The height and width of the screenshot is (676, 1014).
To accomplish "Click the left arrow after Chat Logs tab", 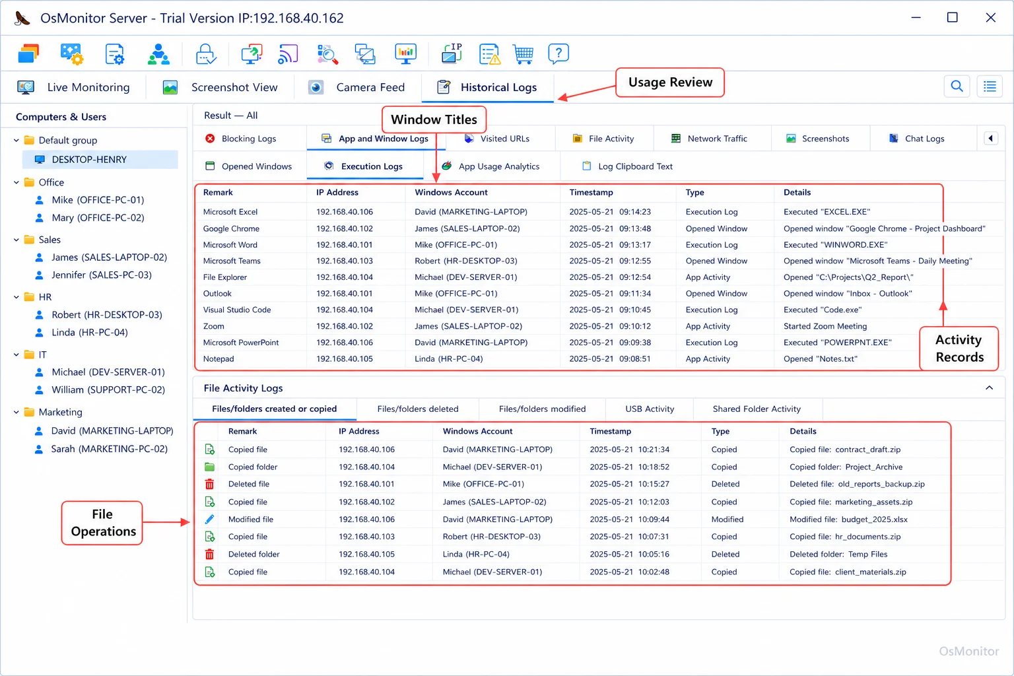I will 990,139.
